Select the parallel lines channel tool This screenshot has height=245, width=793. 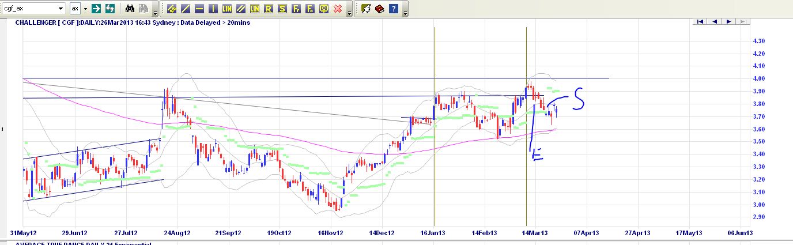241,9
